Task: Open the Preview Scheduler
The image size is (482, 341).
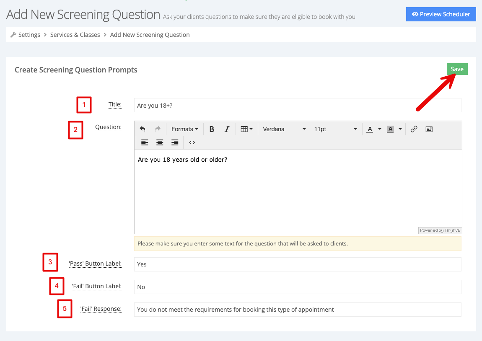Action: click(441, 14)
